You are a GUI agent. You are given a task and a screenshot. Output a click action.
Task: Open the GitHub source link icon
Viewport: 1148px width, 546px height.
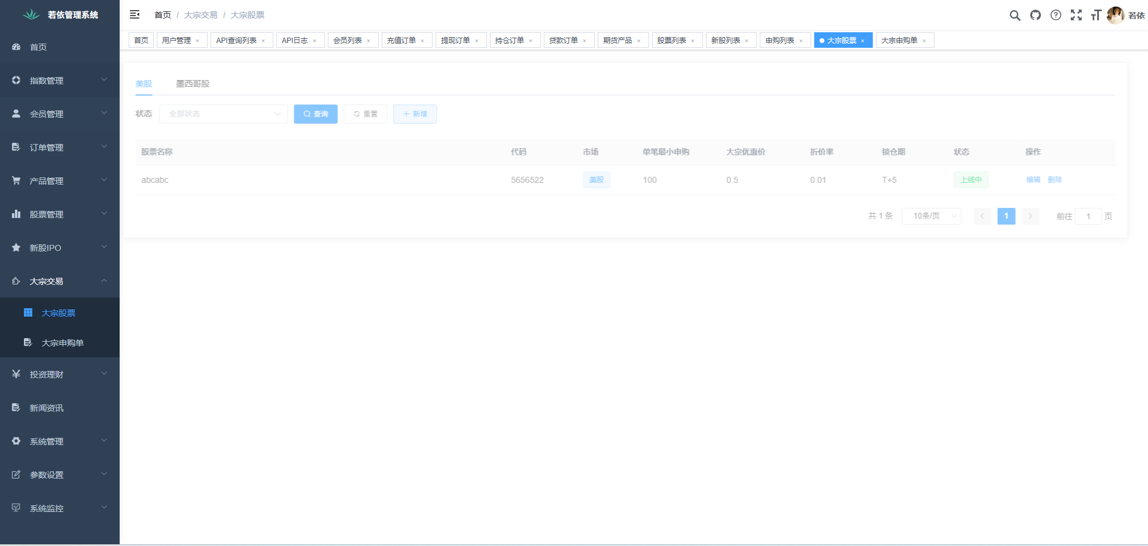coord(1036,16)
